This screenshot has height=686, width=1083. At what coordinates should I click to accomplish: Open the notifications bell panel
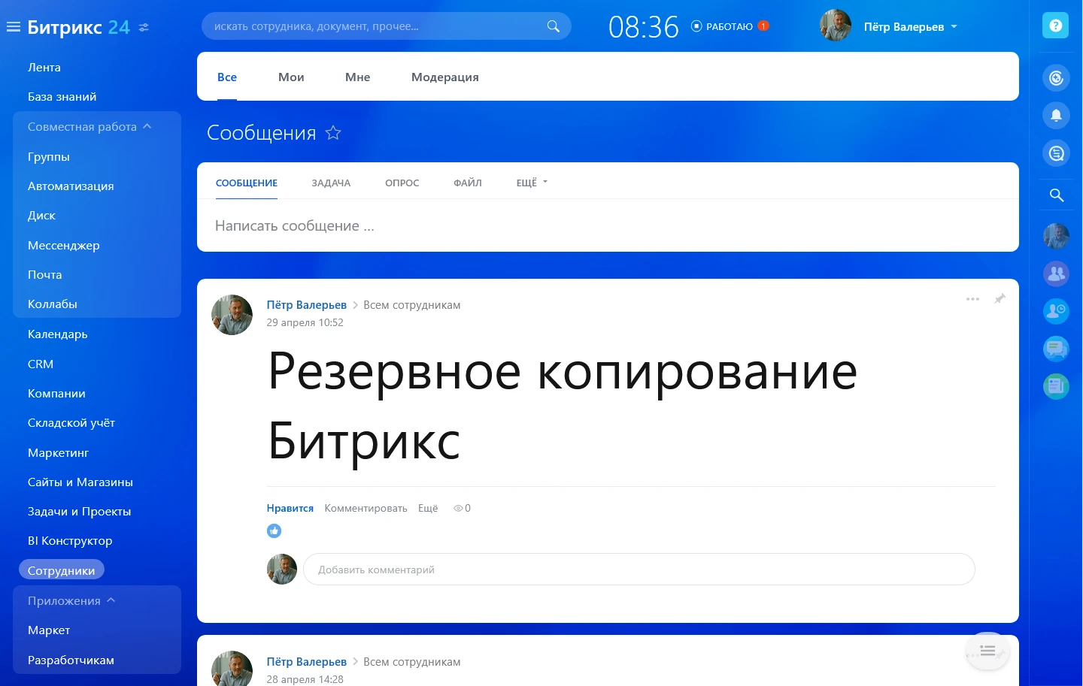(x=1056, y=115)
